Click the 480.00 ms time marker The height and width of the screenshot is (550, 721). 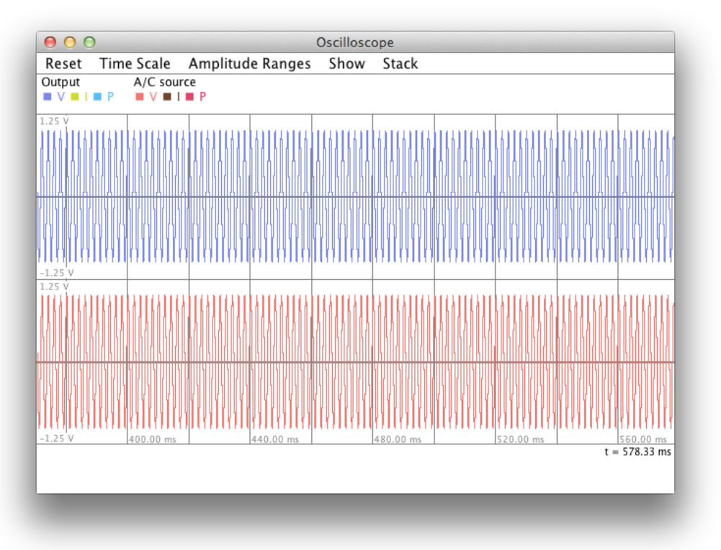click(x=398, y=439)
